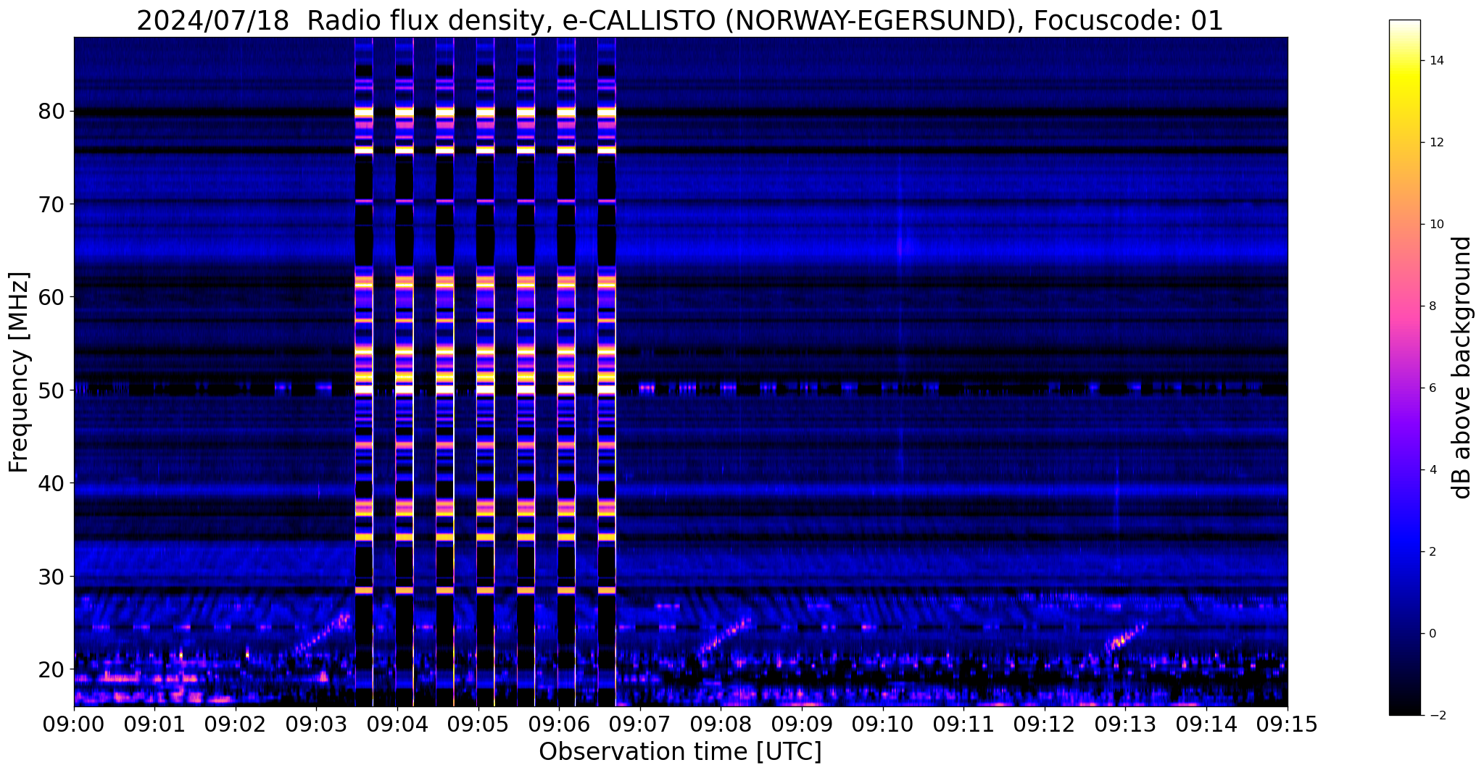The width and height of the screenshot is (1484, 773).
Task: Click the 09:03 time tick label
Action: (x=317, y=724)
